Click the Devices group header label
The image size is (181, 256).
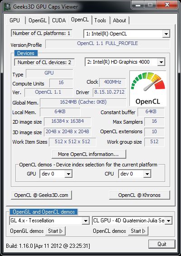pos(26,53)
